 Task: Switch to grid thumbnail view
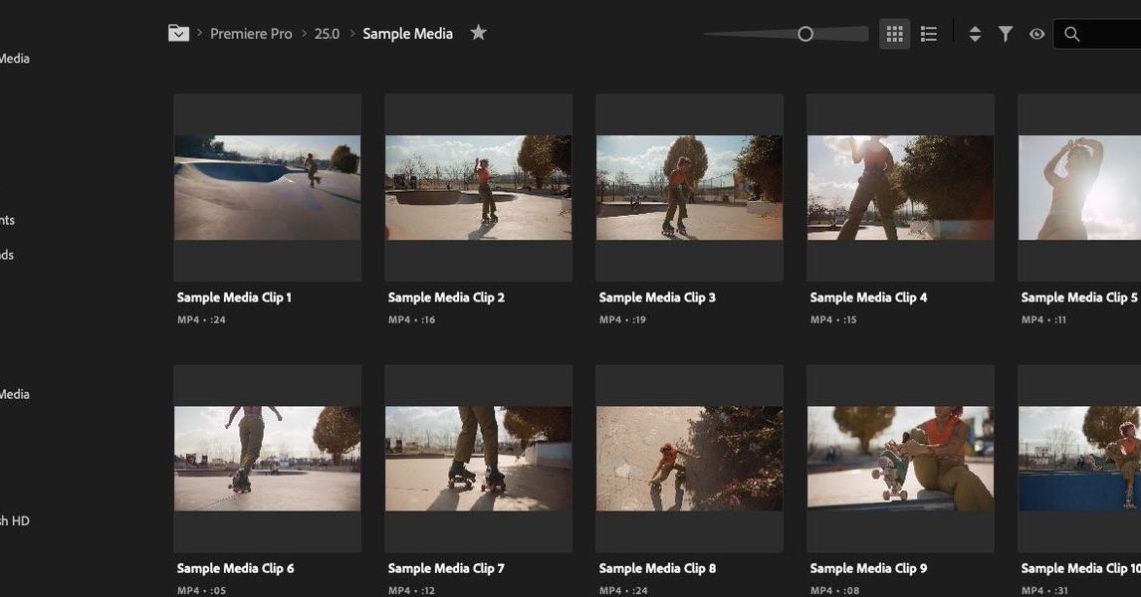pyautogui.click(x=894, y=34)
